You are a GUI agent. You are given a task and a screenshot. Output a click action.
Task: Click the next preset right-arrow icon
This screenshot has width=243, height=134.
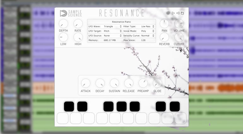(x=173, y=13)
